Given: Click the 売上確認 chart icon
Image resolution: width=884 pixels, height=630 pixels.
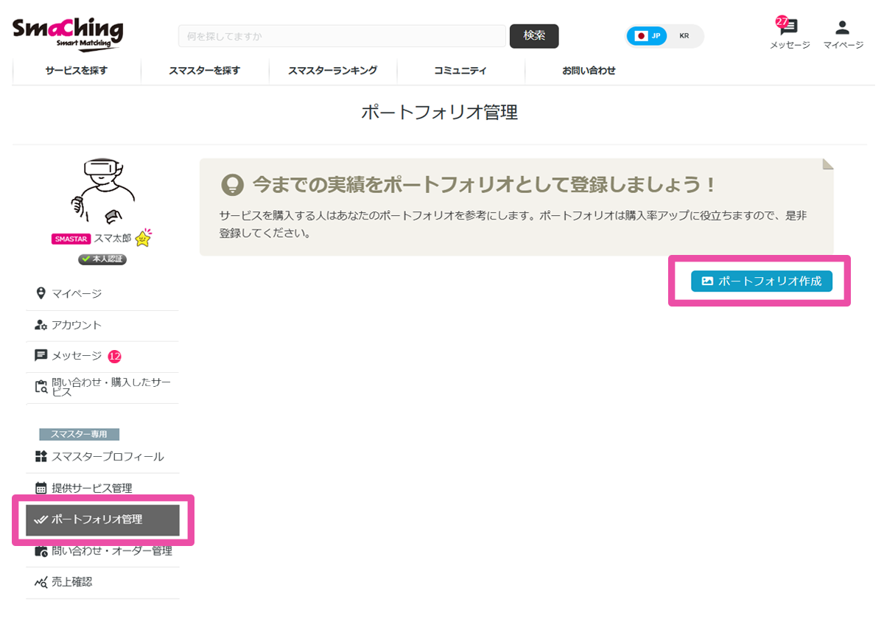Looking at the screenshot, I should tap(41, 582).
